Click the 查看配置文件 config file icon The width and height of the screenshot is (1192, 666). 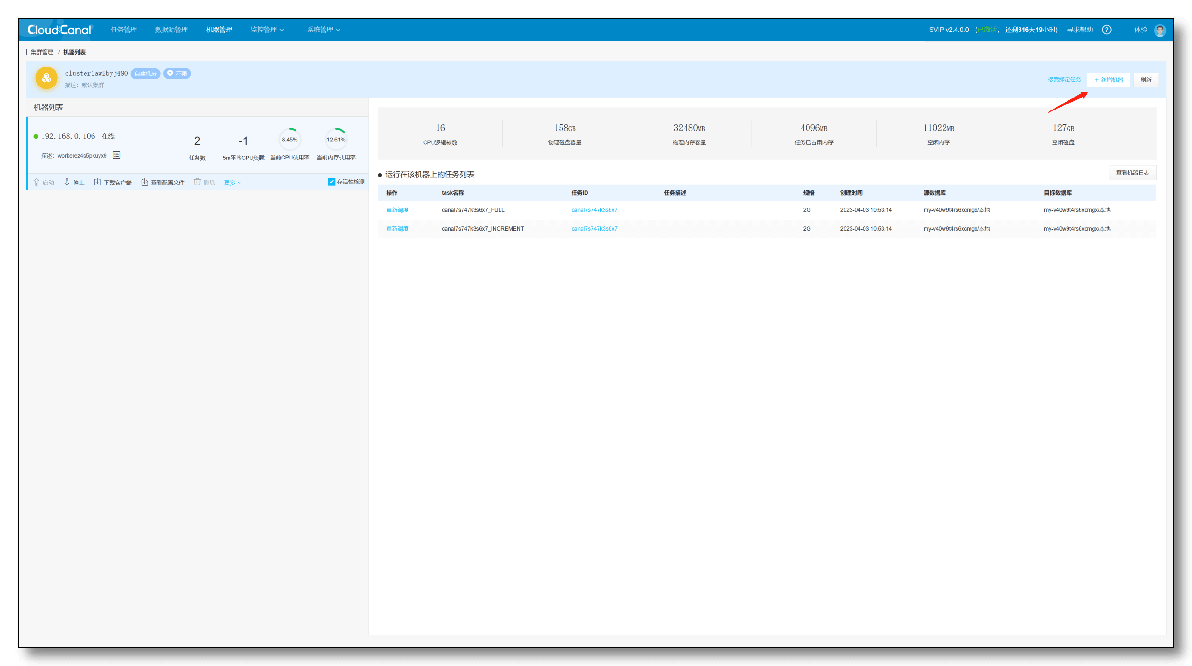tap(144, 182)
